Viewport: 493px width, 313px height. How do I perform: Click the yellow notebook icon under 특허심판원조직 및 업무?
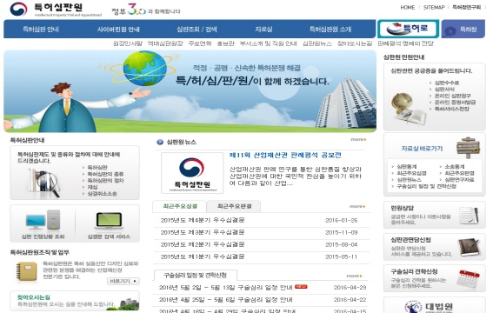(x=27, y=271)
